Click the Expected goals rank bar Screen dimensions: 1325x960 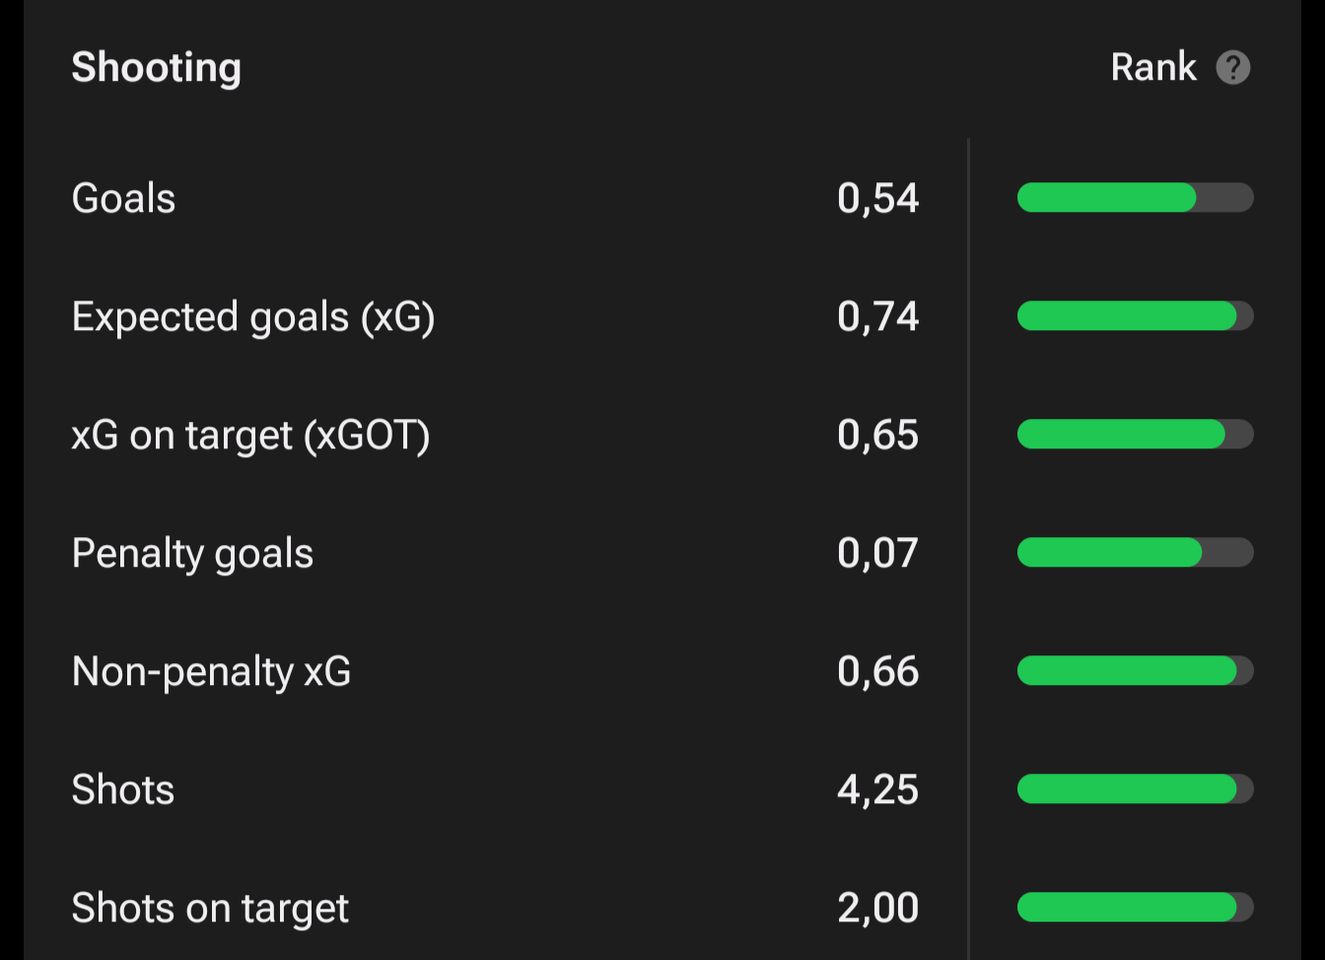1135,316
